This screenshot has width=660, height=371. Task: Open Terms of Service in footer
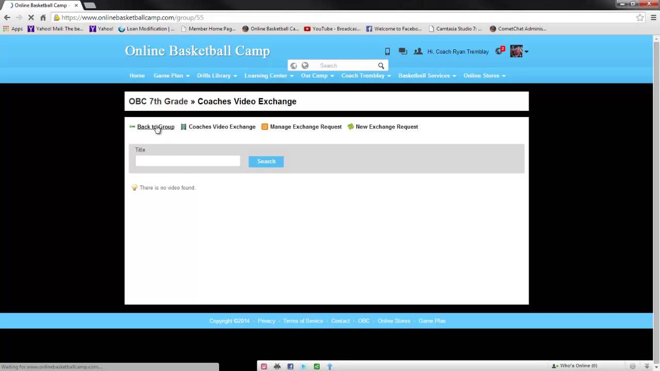303,321
